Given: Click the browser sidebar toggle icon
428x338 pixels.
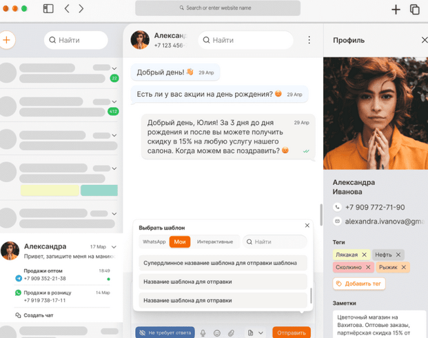Looking at the screenshot, I should 48,8.
